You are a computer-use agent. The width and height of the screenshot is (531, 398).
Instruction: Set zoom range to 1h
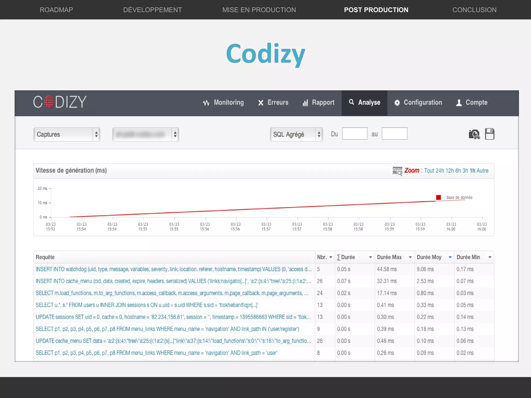coord(472,170)
